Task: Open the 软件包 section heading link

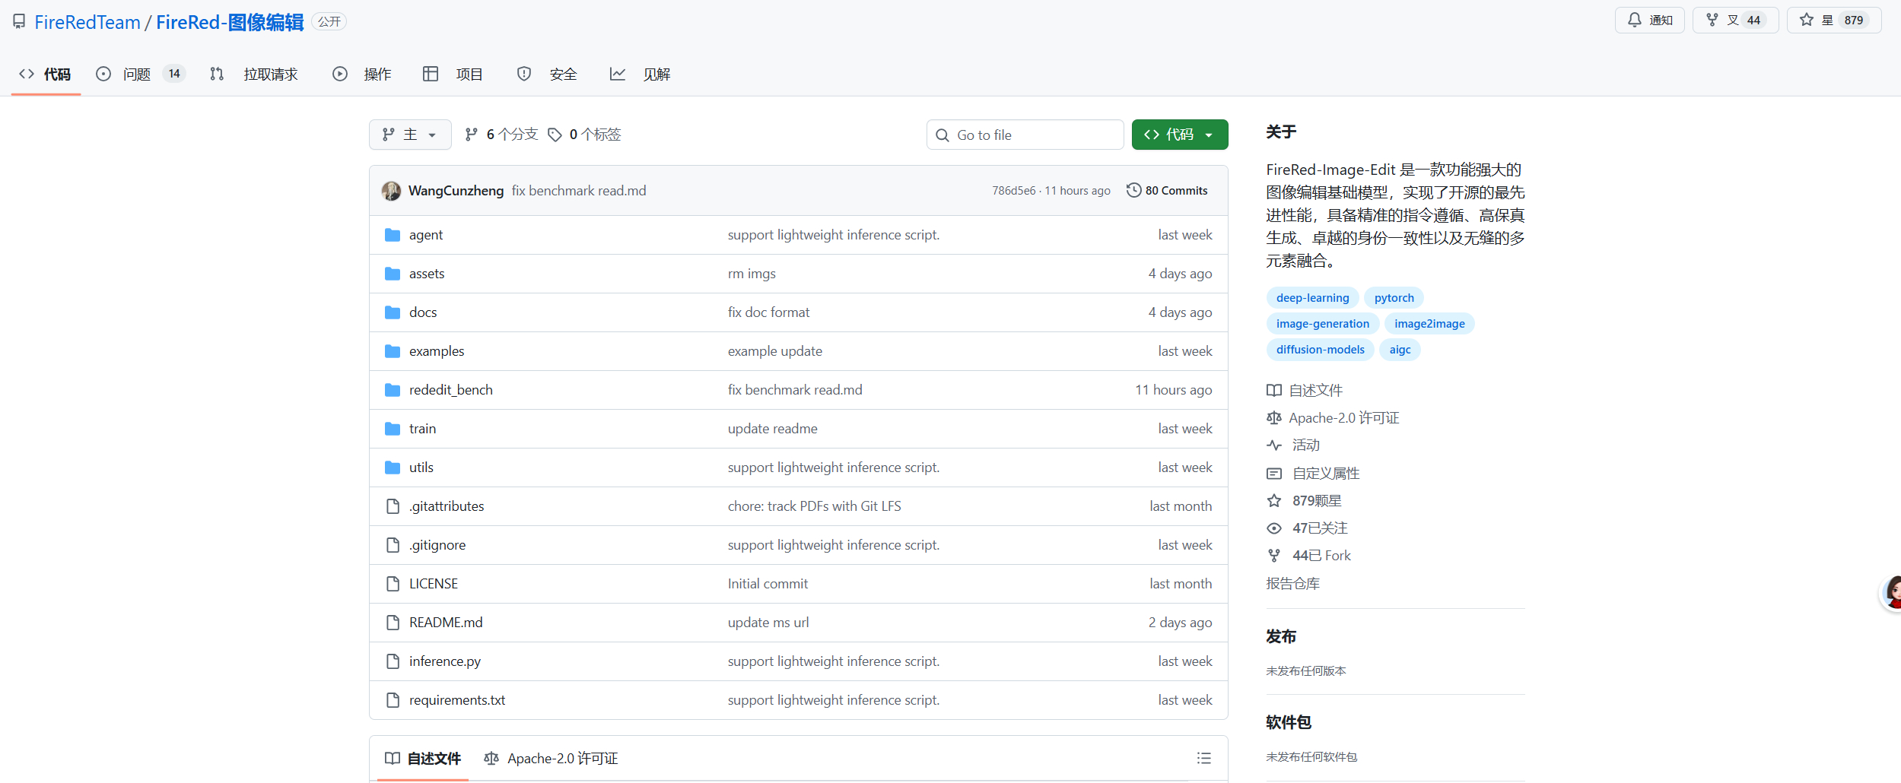Action: (x=1289, y=723)
